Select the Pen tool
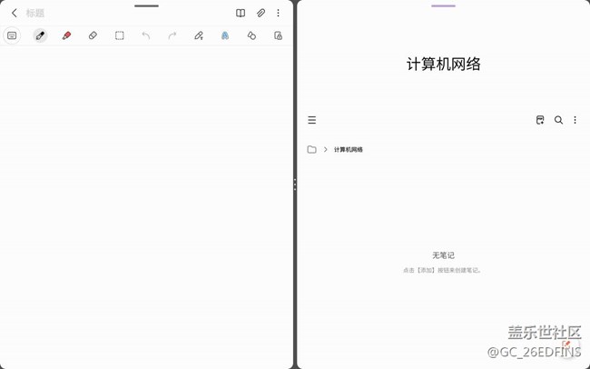Screen dimensions: 590x369 40,35
